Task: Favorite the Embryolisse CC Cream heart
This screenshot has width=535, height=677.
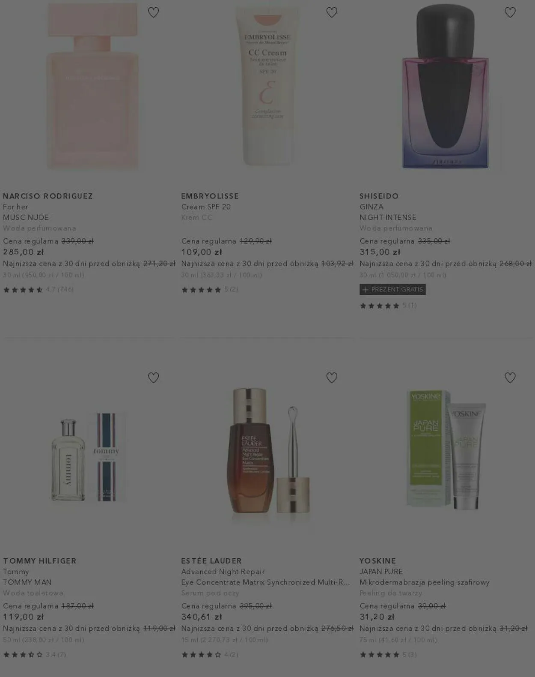Action: coord(332,12)
